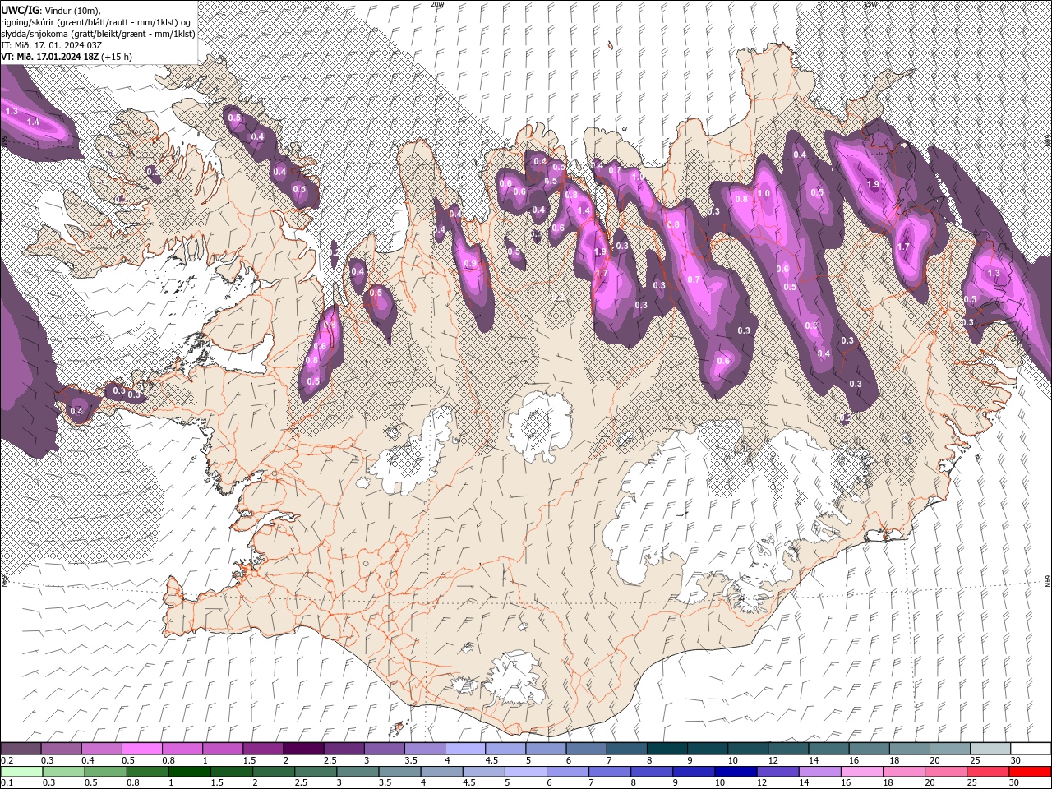Click the "UWC/IG: Vindur (10m)," title text
Screen dimensions: 1052x789
[49, 10]
